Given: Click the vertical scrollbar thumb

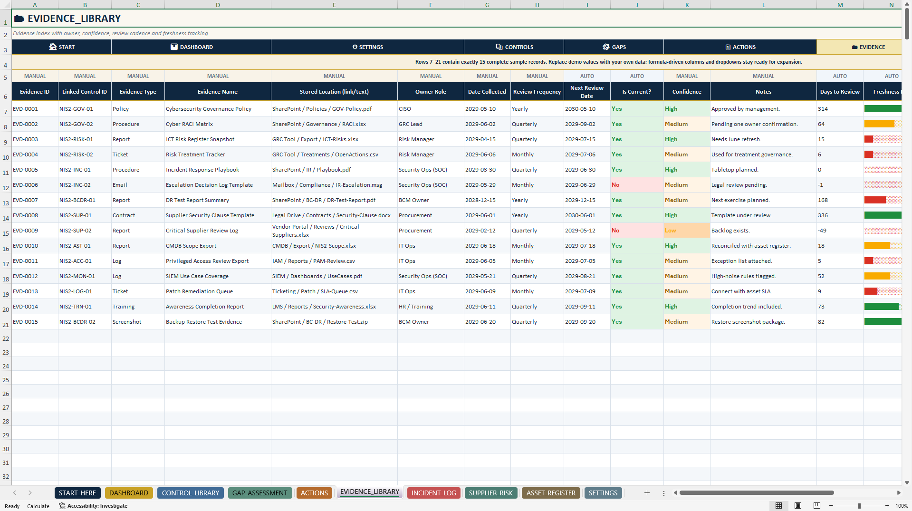Looking at the screenshot, I should 907,23.
